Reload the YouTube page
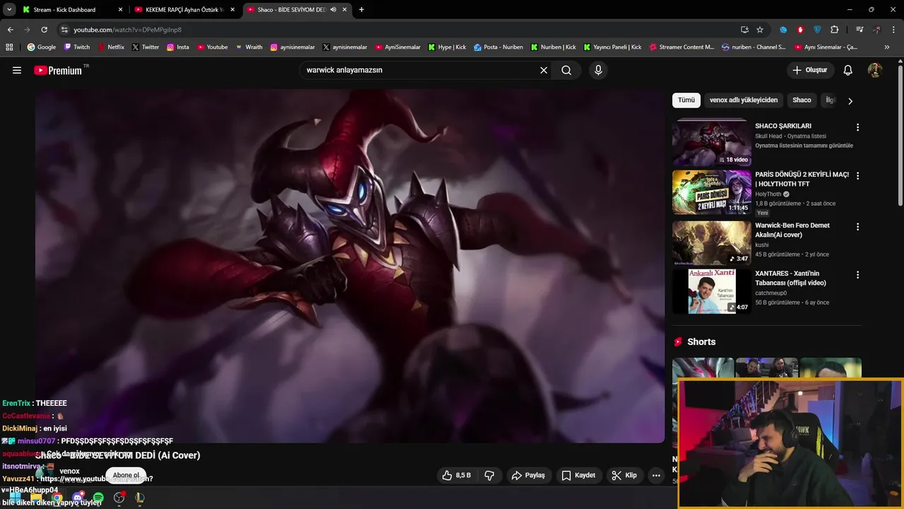The width and height of the screenshot is (904, 509). tap(44, 30)
